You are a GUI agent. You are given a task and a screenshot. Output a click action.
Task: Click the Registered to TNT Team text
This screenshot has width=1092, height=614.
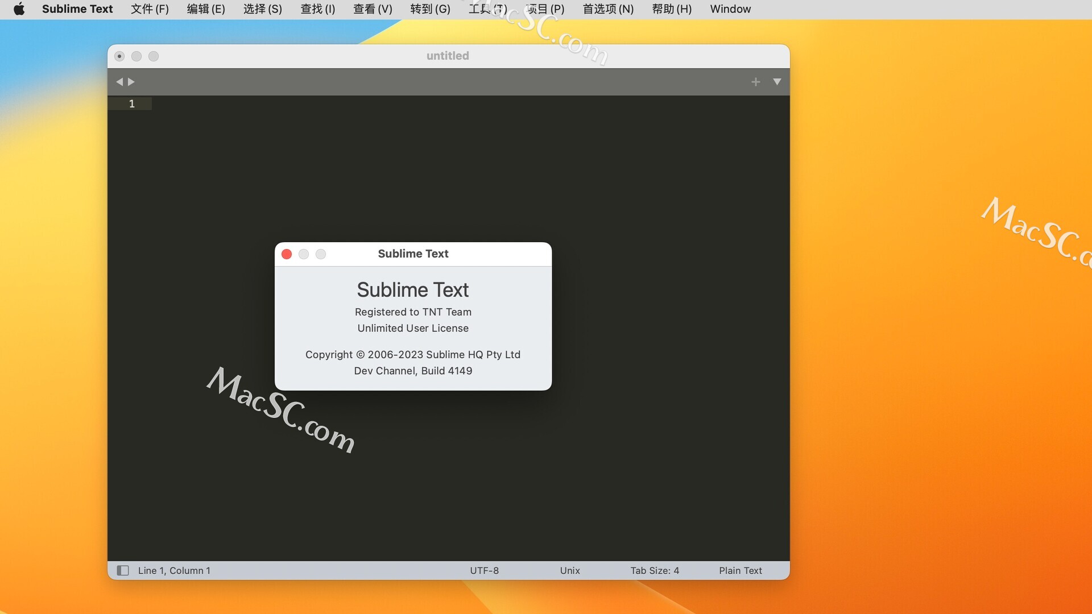click(413, 312)
